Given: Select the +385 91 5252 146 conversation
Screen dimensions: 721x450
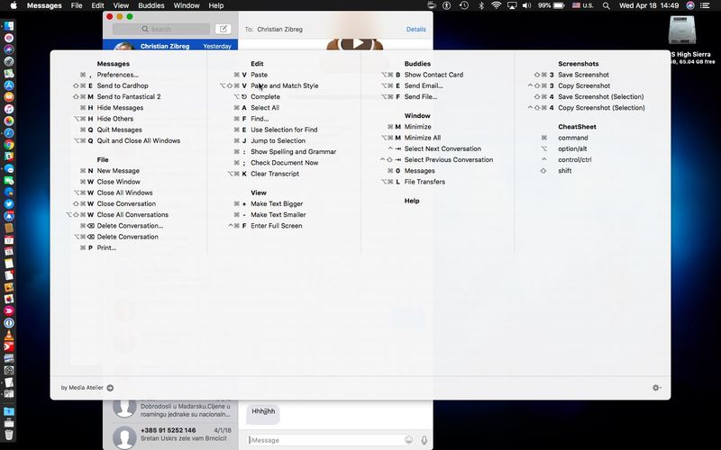Looking at the screenshot, I should tap(170, 436).
